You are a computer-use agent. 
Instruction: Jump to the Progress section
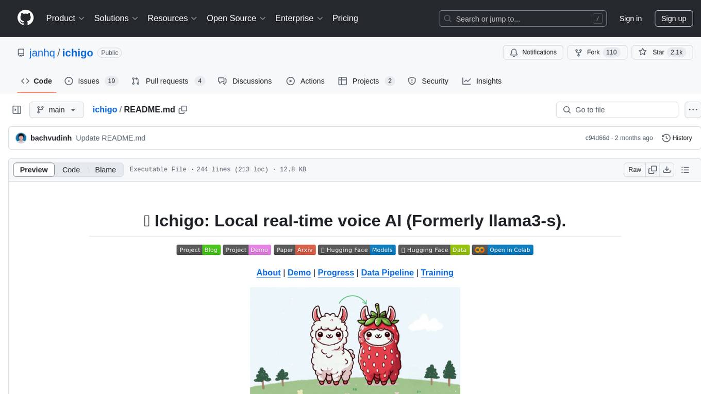click(x=336, y=273)
